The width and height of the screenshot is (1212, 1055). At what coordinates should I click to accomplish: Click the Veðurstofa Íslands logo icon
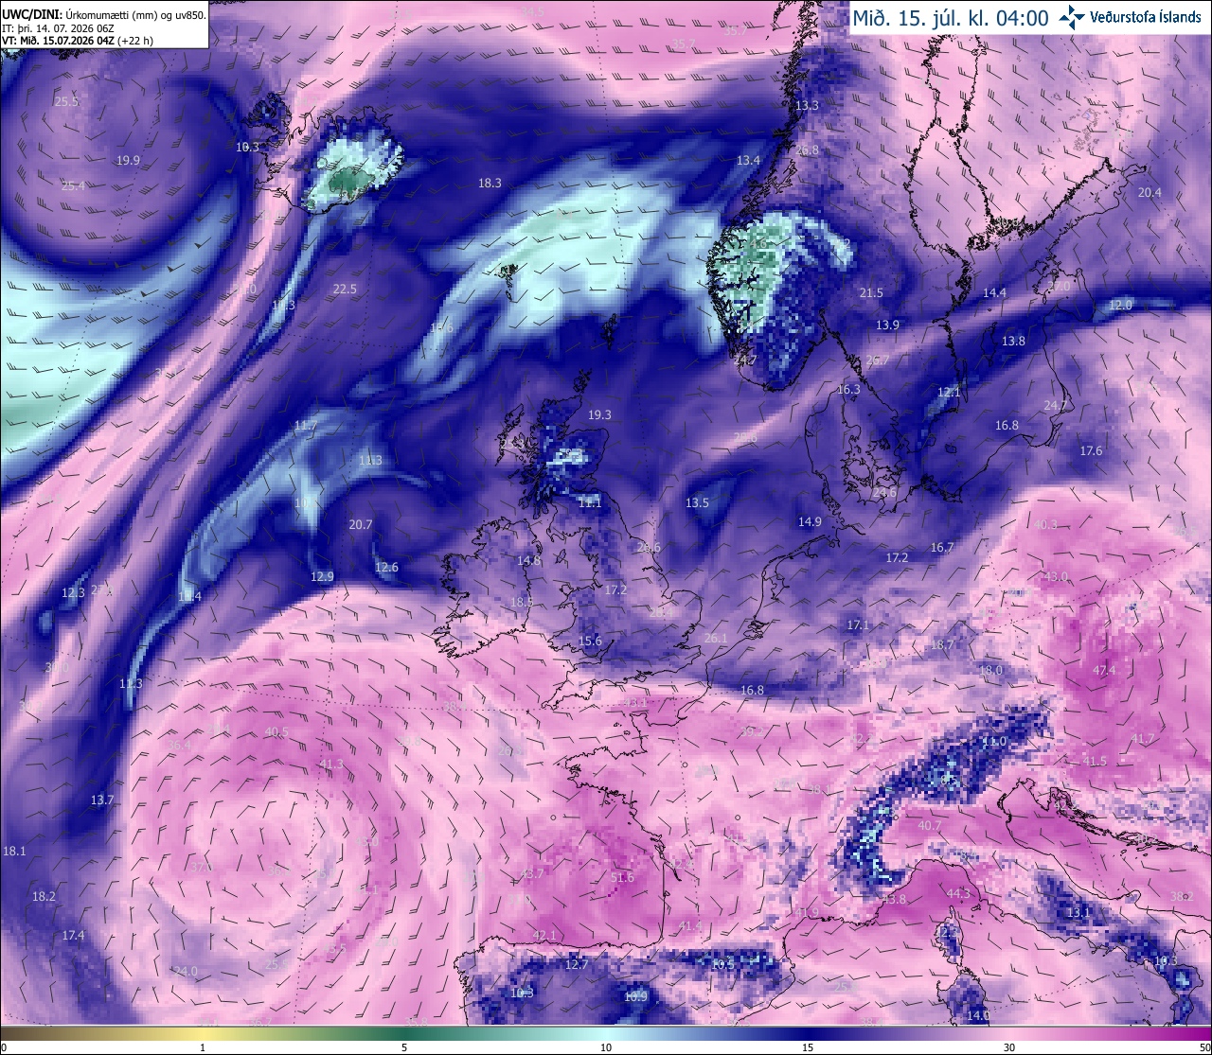pos(1073,17)
